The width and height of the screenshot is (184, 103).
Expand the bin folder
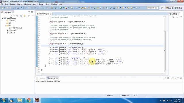pos(5,23)
